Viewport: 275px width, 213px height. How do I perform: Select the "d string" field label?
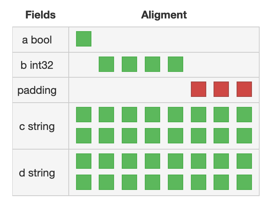click(37, 173)
